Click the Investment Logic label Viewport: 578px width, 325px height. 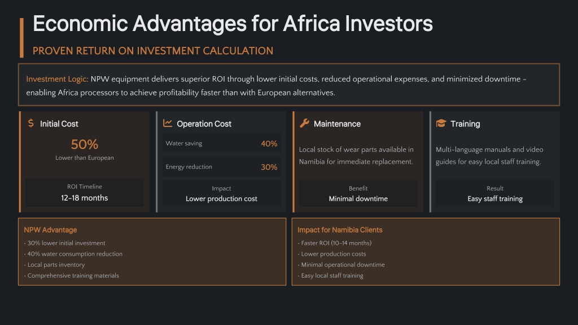click(x=57, y=79)
